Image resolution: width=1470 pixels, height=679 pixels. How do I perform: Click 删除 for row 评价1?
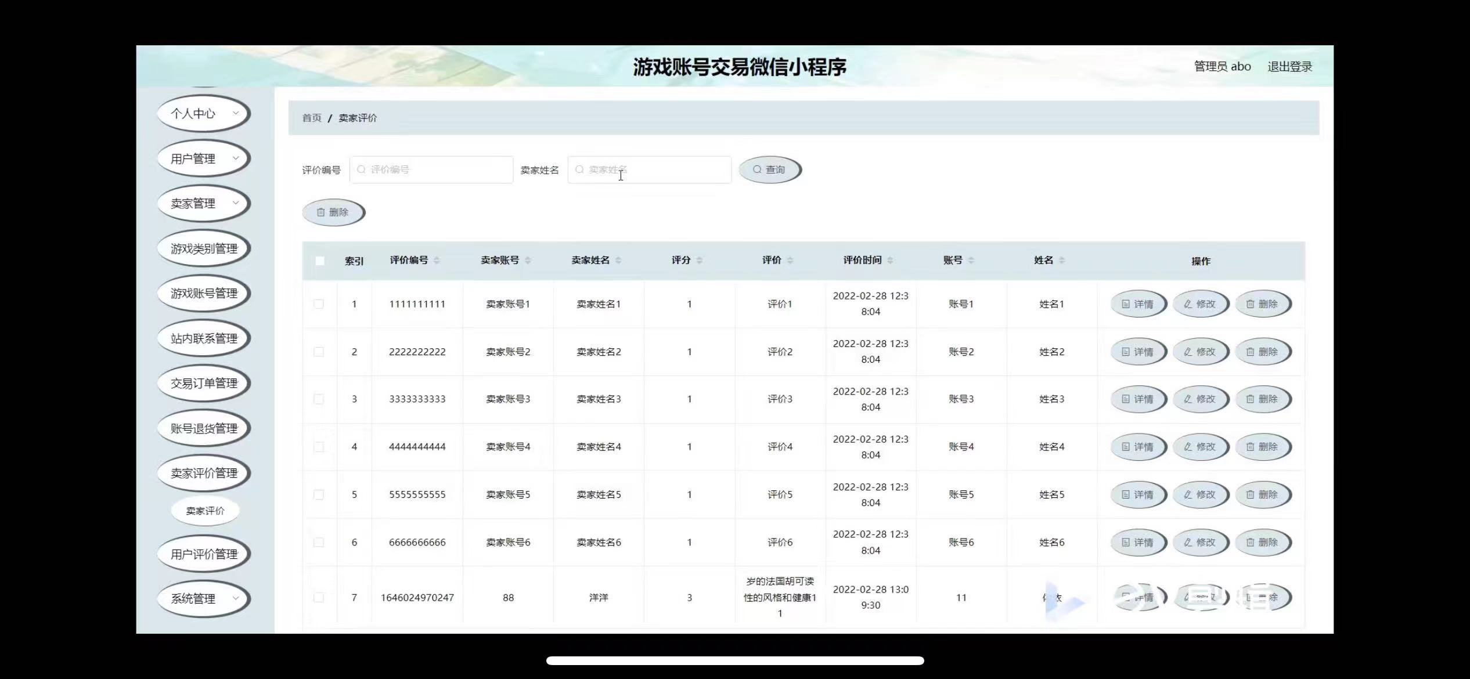pos(1263,304)
